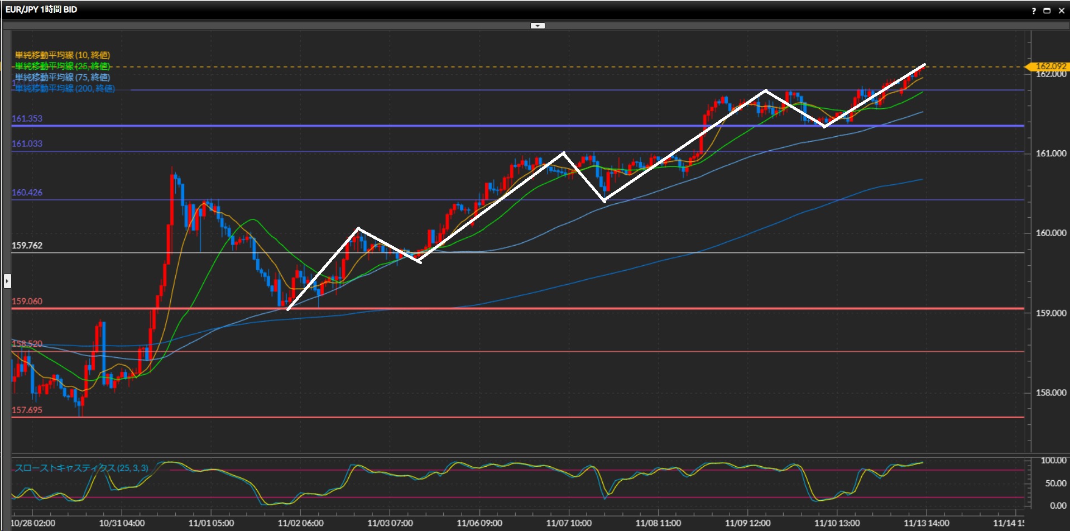Click the 160.000 value on price axis

point(1050,233)
